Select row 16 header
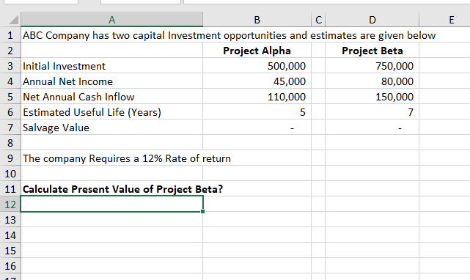470x280 pixels. 10,266
